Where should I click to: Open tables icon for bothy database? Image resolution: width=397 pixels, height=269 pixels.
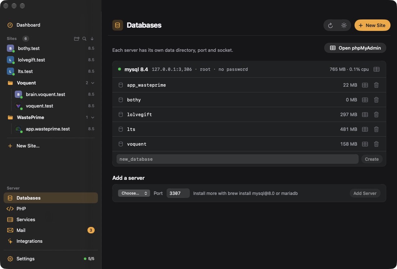[365, 100]
